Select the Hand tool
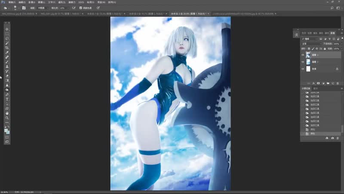Screen dimensions: 344x194 pyautogui.click(x=7, y=113)
